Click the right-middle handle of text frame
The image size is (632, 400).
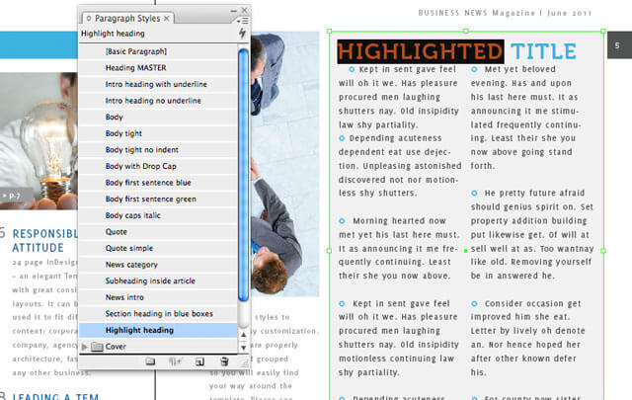(603, 251)
